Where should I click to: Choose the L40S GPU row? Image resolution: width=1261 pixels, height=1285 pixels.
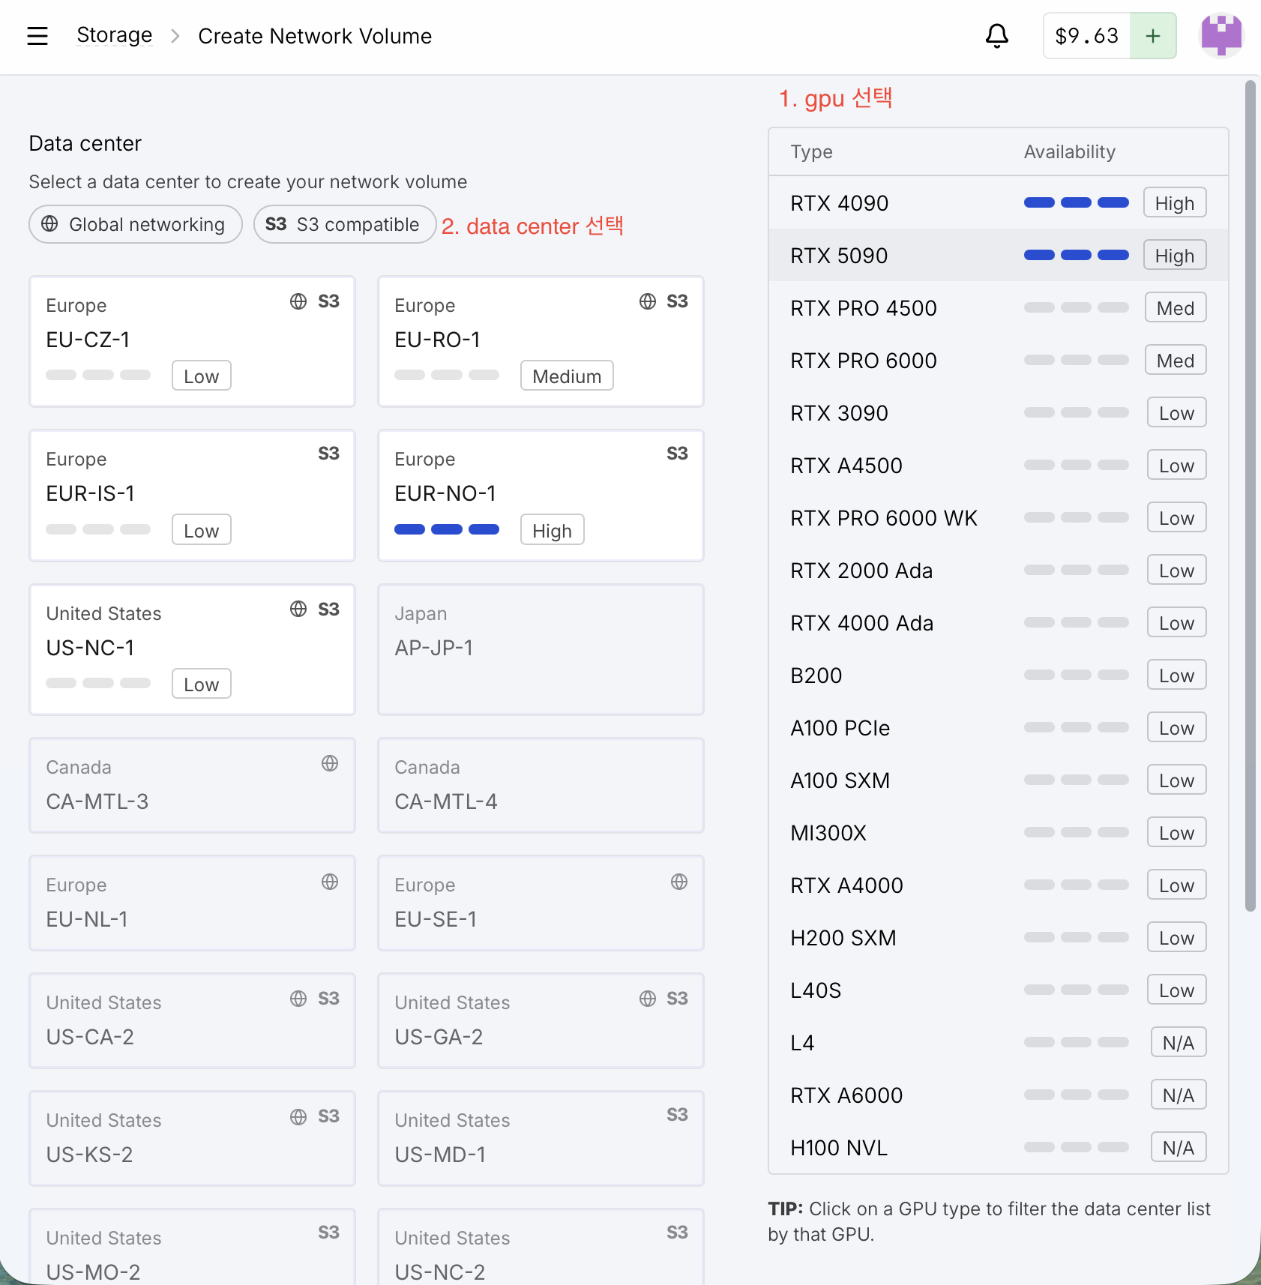(x=999, y=990)
